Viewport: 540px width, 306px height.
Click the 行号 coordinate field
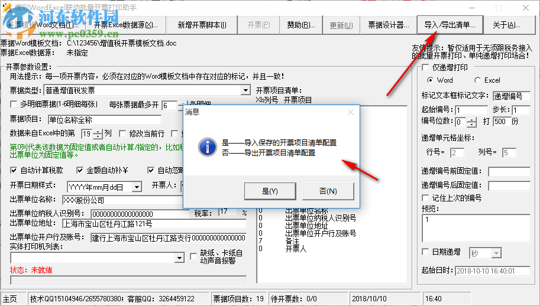coord(457,152)
